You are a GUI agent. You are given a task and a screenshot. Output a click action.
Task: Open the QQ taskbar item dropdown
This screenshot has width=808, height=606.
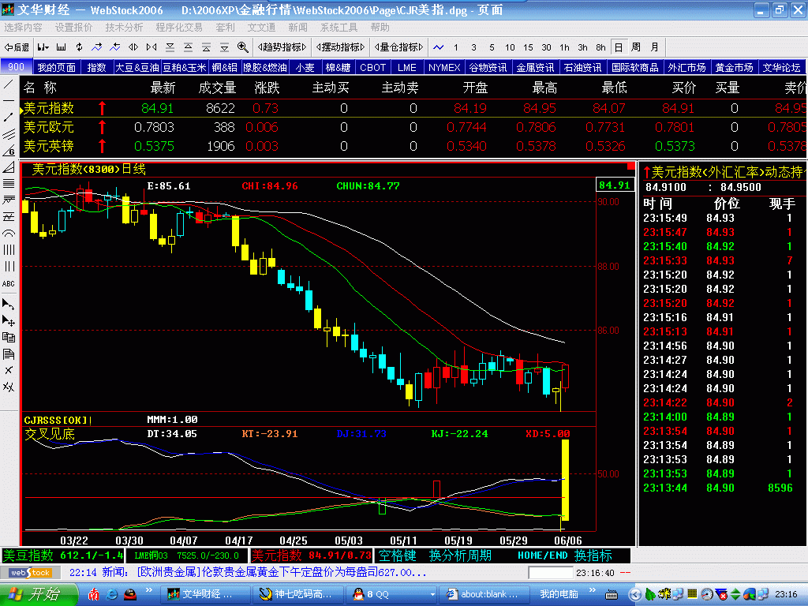click(x=432, y=594)
